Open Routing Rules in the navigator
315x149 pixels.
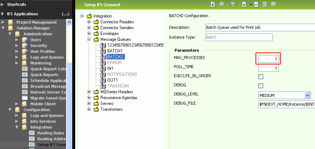(50, 133)
